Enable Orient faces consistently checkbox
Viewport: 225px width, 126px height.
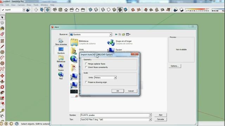click(x=86, y=67)
